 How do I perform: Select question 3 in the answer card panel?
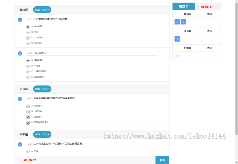click(x=177, y=39)
